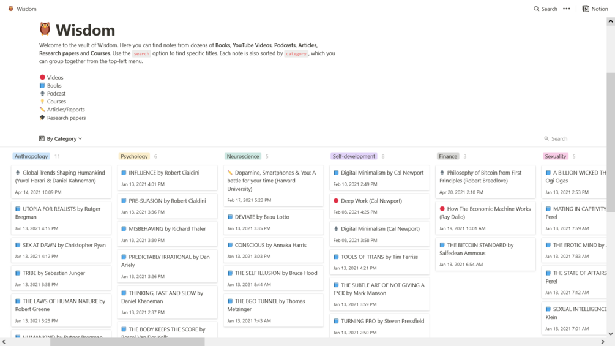Click microphone icon on Digital Minimalism (Cal Newport) card
615x346 pixels.
336,228
